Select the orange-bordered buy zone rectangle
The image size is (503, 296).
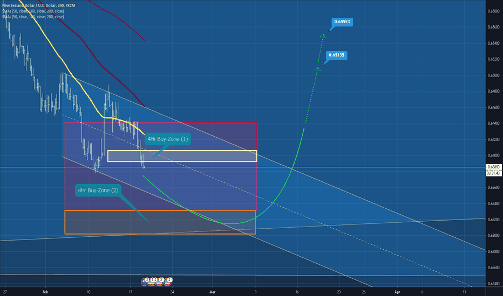[160, 222]
